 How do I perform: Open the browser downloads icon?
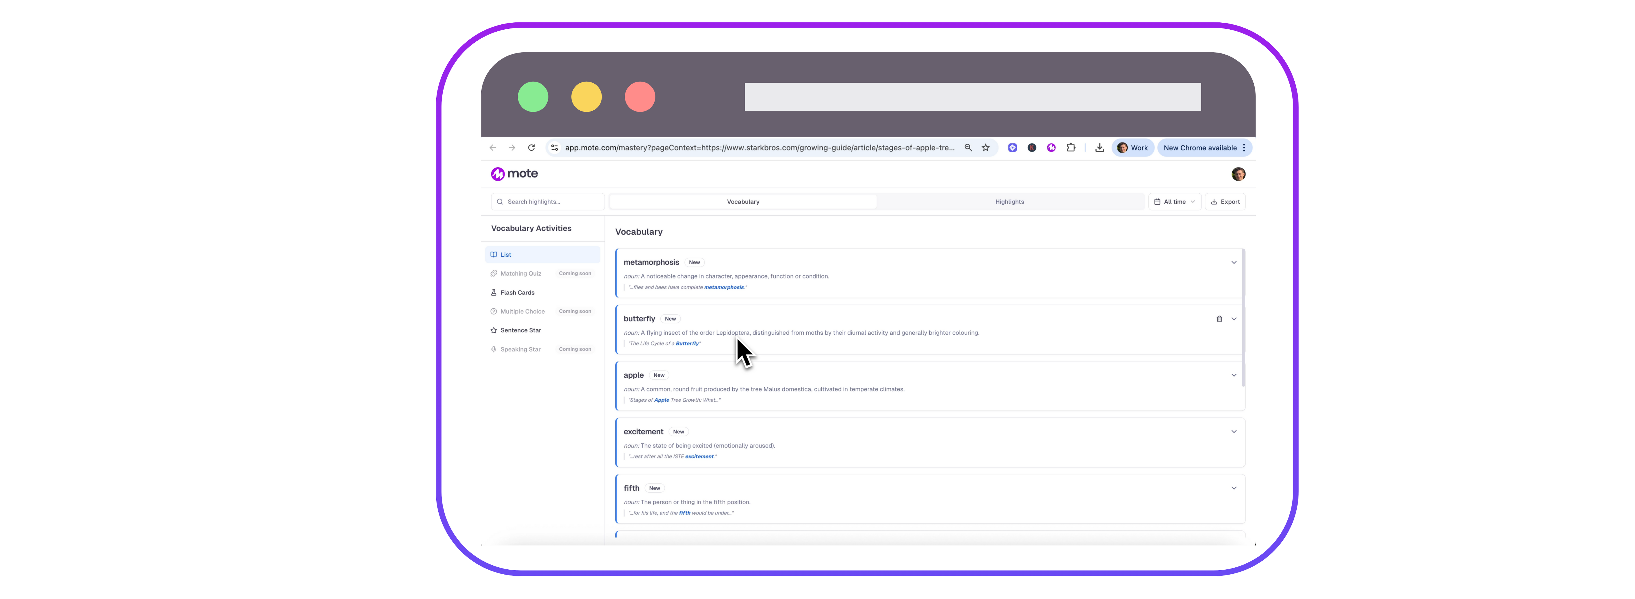[x=1099, y=148]
